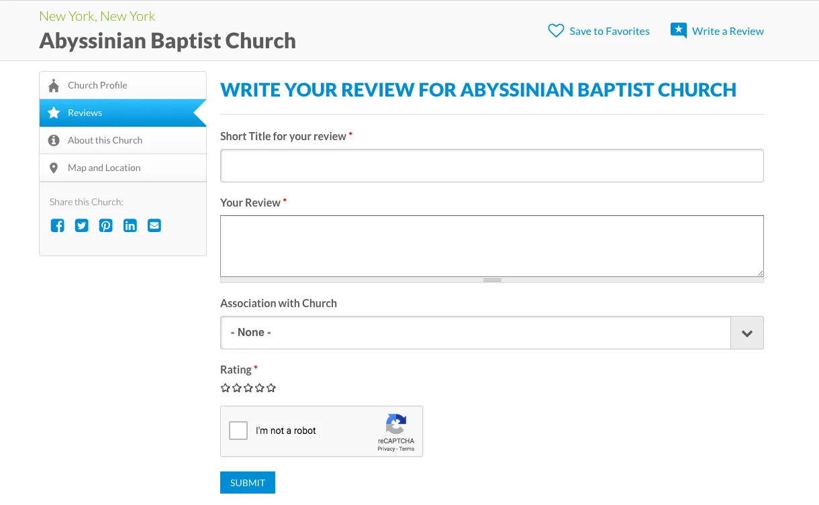819x505 pixels.
Task: Select the third rating star
Action: pos(248,388)
